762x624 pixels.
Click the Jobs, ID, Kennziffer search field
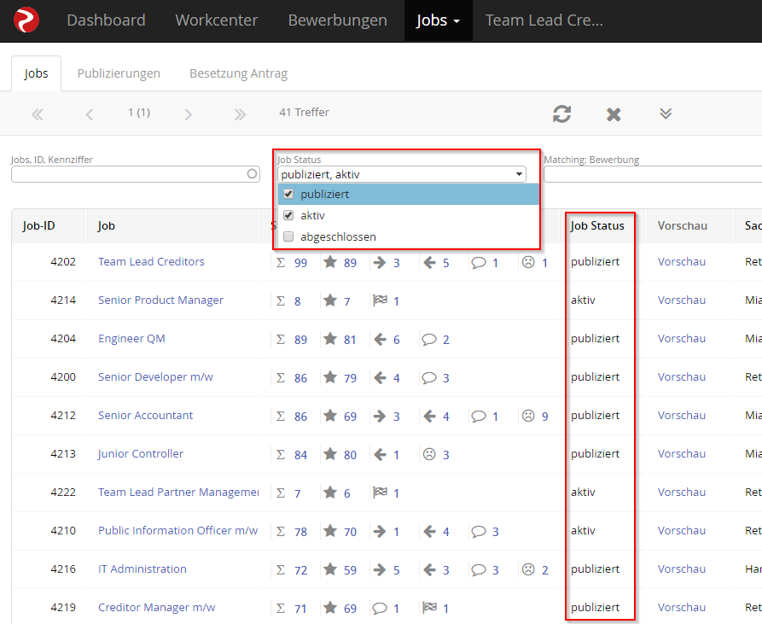pyautogui.click(x=136, y=174)
